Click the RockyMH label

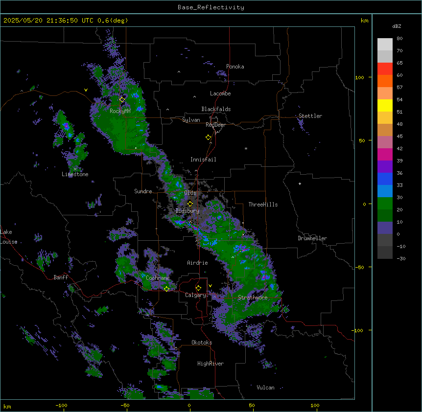pos(120,111)
